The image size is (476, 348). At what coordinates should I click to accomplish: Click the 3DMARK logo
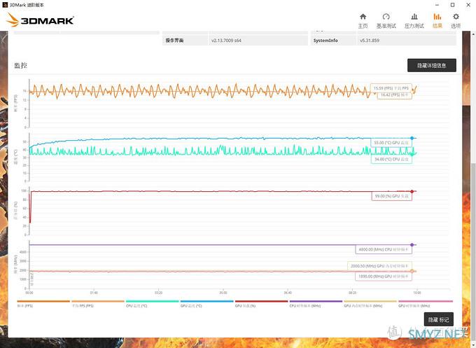40,20
